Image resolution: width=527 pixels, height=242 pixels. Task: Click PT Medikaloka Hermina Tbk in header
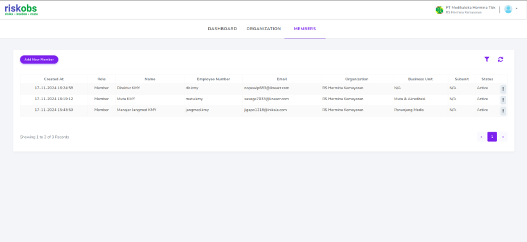point(470,8)
